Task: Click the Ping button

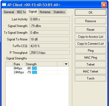Action: point(90,51)
